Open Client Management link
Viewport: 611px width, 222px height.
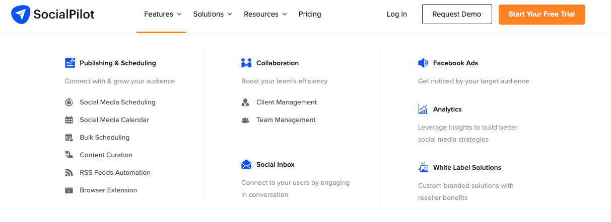[287, 102]
